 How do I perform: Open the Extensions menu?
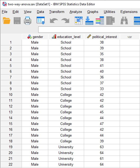129,12
